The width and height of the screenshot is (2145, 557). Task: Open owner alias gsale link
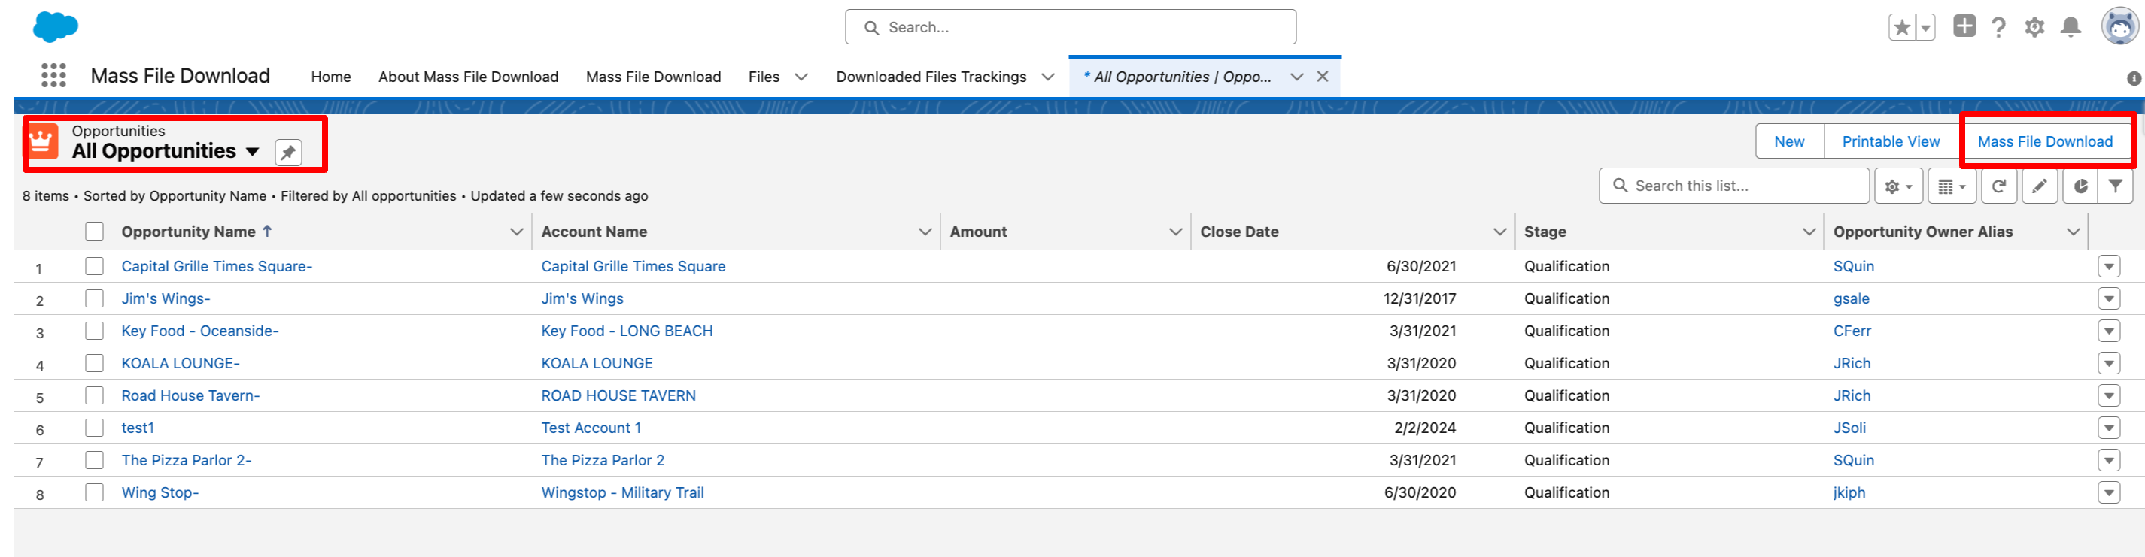coord(1851,298)
